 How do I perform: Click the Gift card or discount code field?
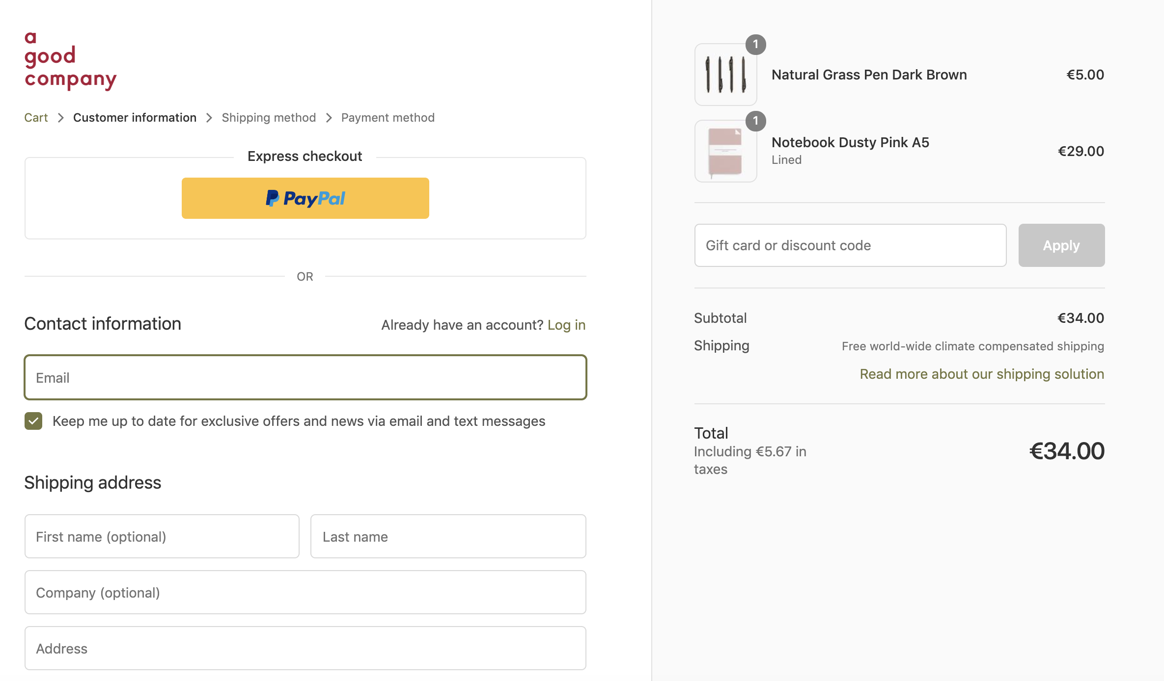coord(851,245)
